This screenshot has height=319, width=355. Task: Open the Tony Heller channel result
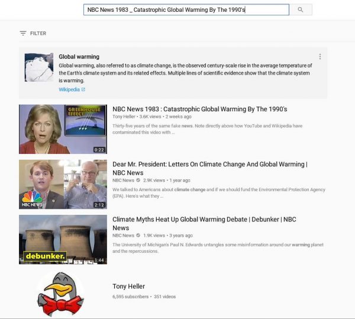point(128,286)
